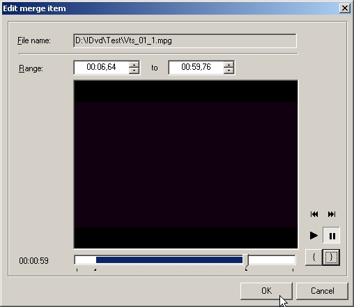
Task: Skip to the next frame marker icon
Action: 332,214
